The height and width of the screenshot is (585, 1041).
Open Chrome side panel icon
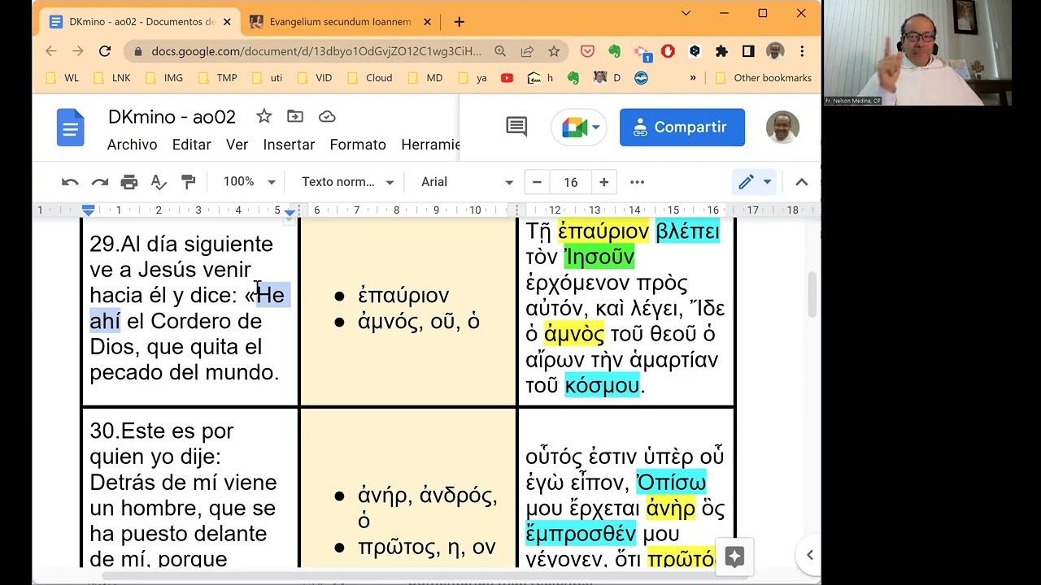[x=748, y=51]
